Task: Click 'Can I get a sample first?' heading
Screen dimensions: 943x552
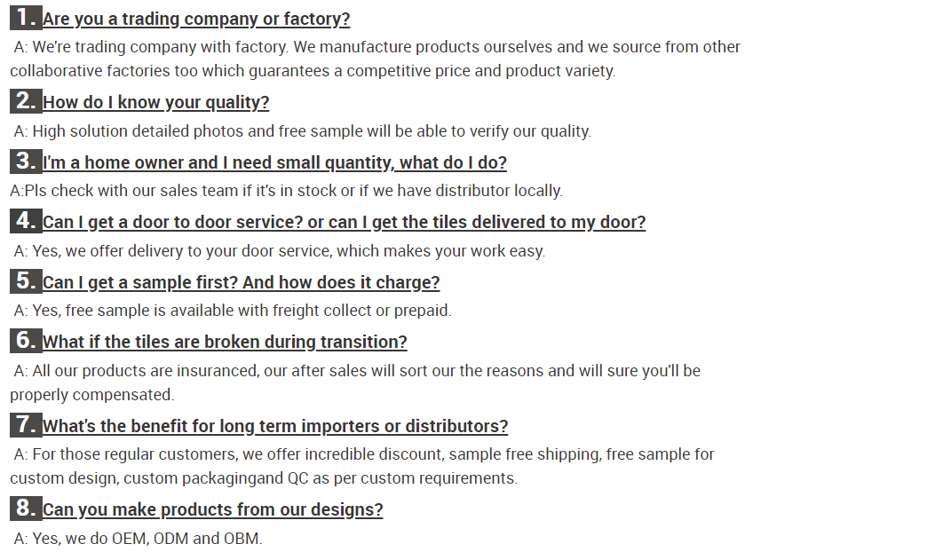Action: click(242, 282)
